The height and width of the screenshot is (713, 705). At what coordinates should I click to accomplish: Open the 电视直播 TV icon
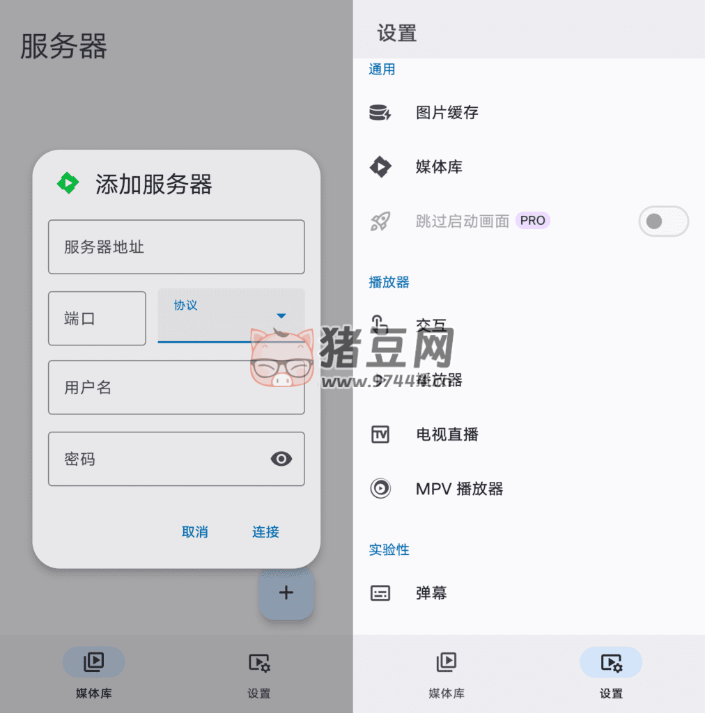point(380,434)
